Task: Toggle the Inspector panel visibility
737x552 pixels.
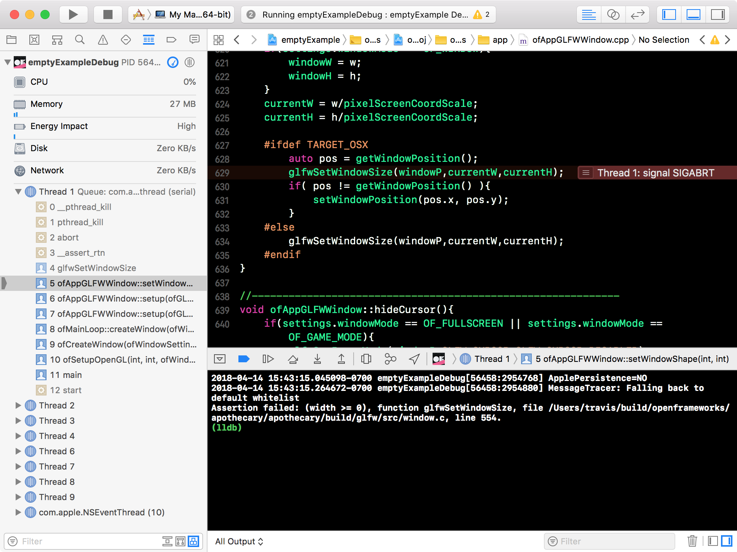Action: click(719, 15)
